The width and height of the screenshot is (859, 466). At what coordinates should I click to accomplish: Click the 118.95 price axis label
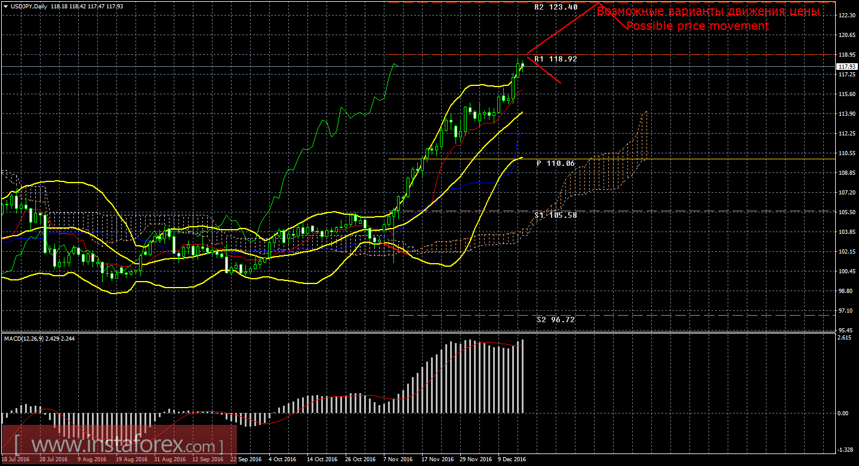[x=847, y=55]
